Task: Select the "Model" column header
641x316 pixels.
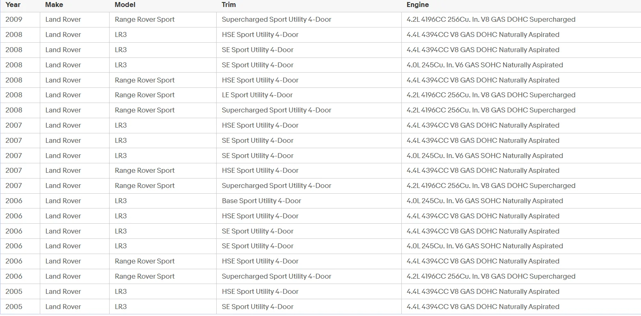Action: 125,5
